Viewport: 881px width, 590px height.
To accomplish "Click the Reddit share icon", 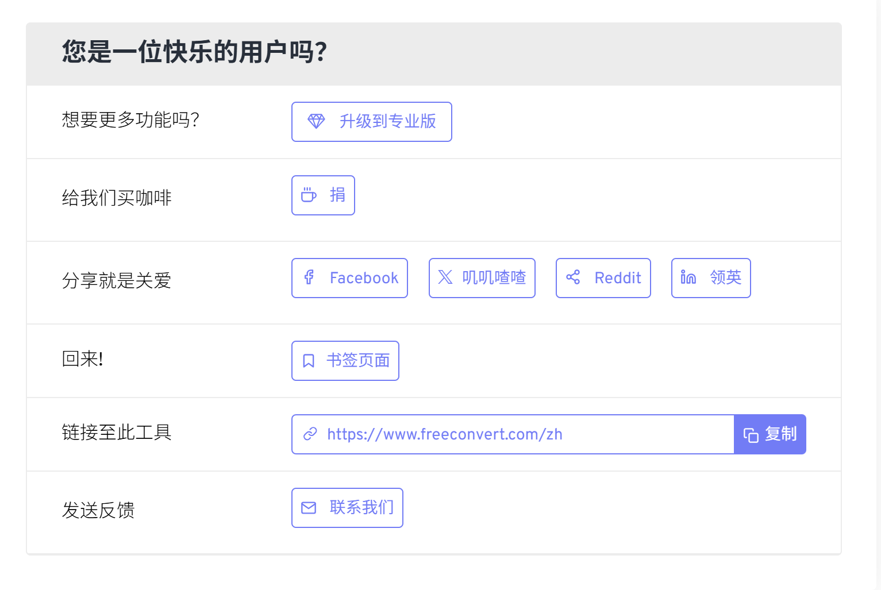I will coord(573,277).
